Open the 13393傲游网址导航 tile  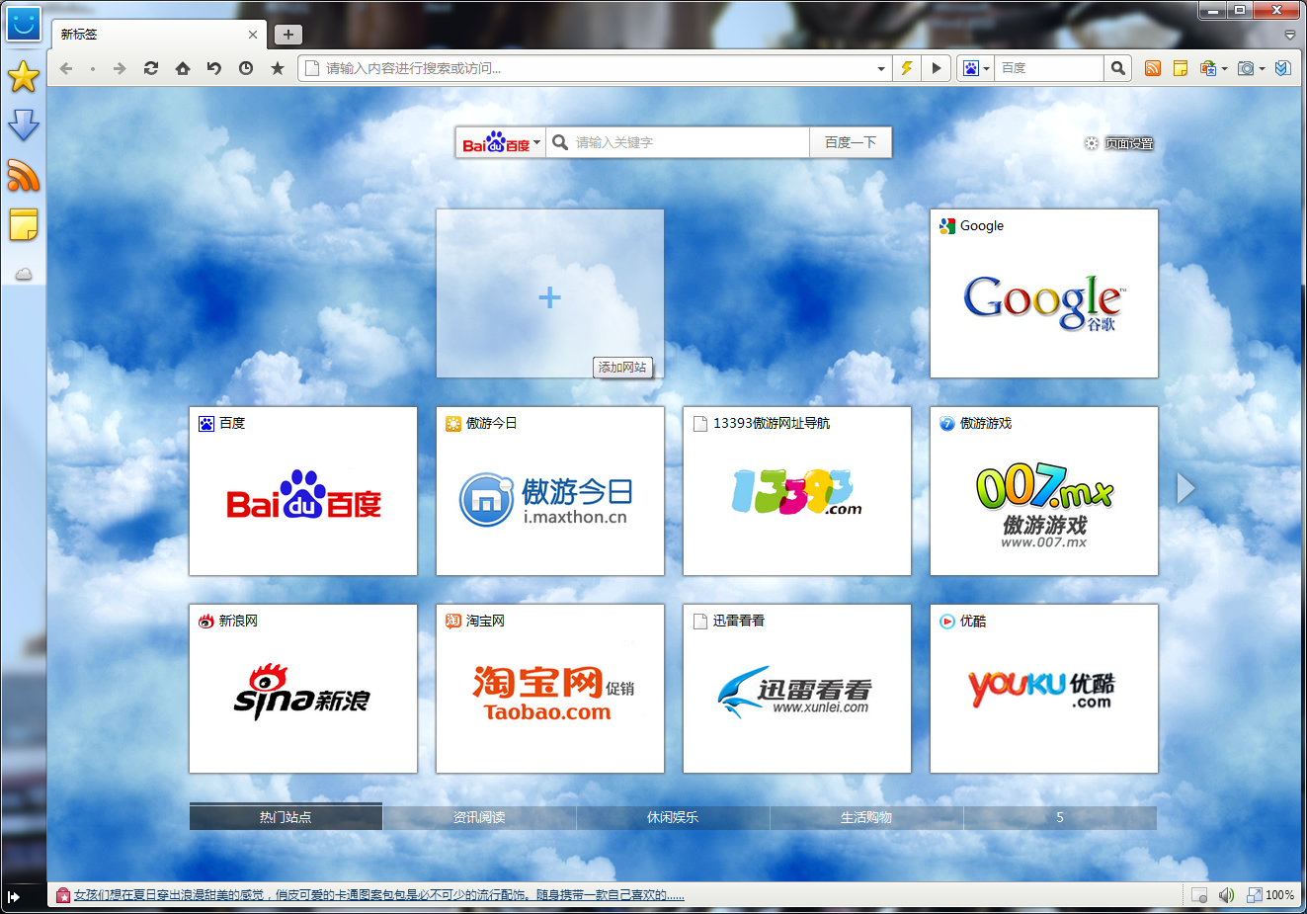(797, 491)
